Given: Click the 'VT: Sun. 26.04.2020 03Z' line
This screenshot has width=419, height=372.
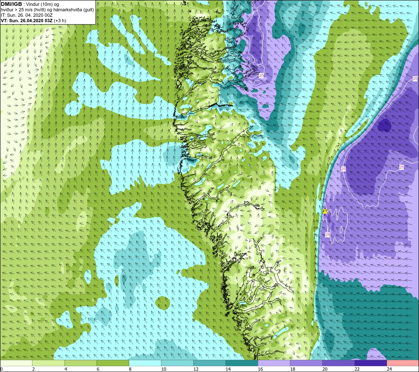Looking at the screenshot, I should [x=27, y=21].
